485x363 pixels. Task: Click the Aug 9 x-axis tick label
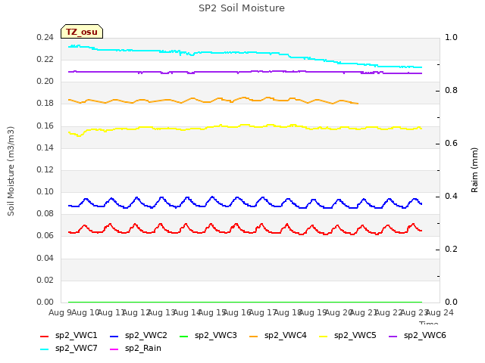(x=60, y=312)
